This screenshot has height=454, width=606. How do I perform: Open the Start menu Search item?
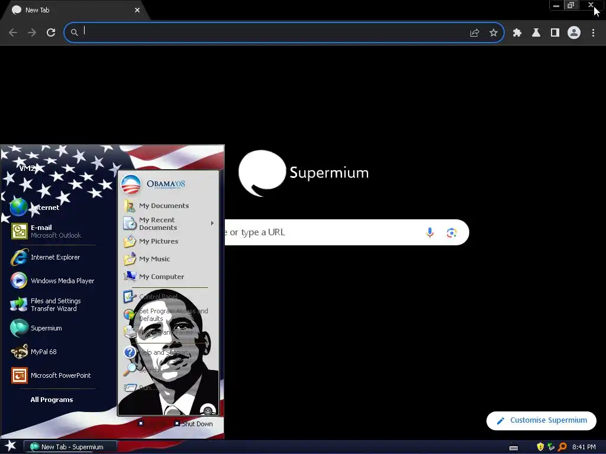coord(141,370)
